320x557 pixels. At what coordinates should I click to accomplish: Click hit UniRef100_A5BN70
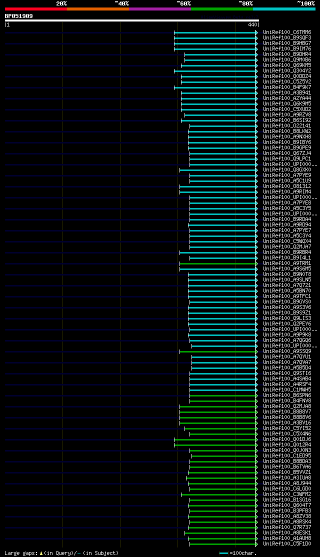pos(287,291)
